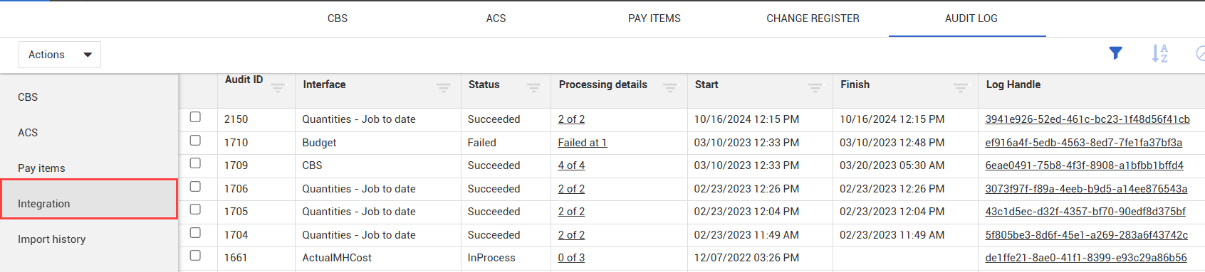Open Status column filter icon
This screenshot has width=1205, height=272.
(x=533, y=87)
